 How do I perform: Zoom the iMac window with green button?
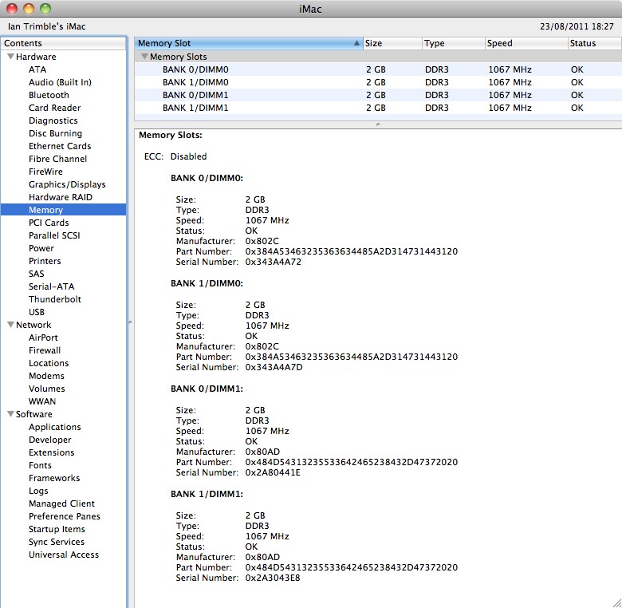pyautogui.click(x=45, y=9)
